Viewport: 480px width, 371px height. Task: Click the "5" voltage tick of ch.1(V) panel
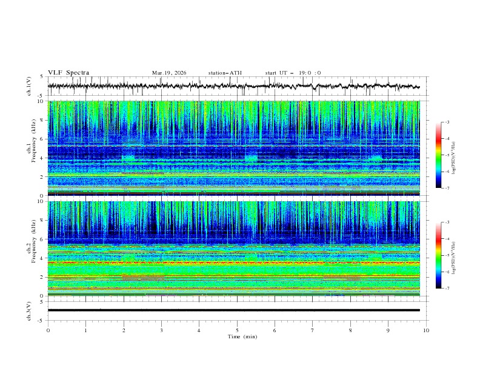(42, 77)
